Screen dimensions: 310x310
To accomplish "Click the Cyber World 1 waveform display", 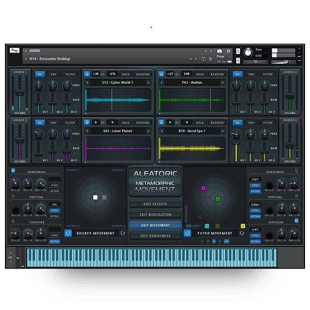I will [118, 100].
